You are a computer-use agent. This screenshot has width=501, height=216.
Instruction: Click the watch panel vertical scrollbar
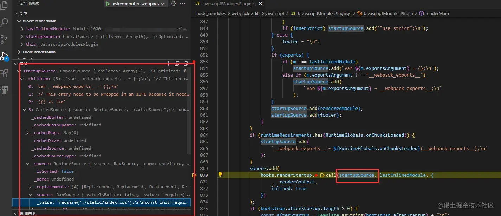coord(189,111)
